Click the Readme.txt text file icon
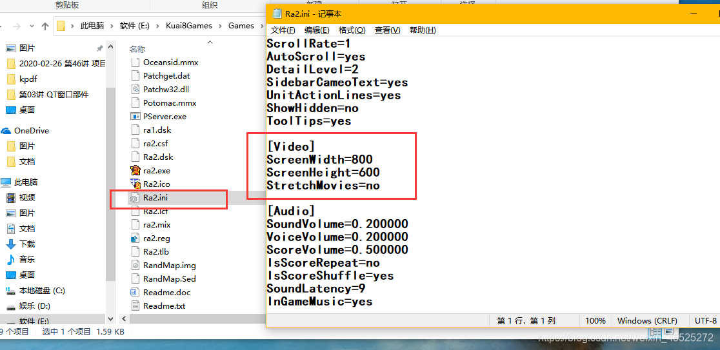Image resolution: width=720 pixels, height=350 pixels. (x=135, y=306)
